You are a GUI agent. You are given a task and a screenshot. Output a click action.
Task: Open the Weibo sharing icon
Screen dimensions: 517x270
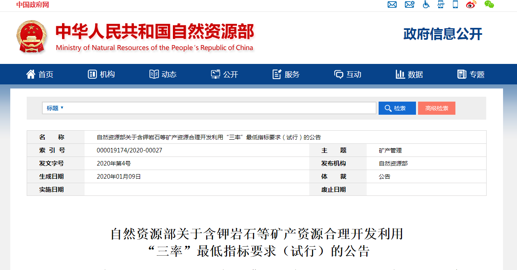(x=471, y=5)
